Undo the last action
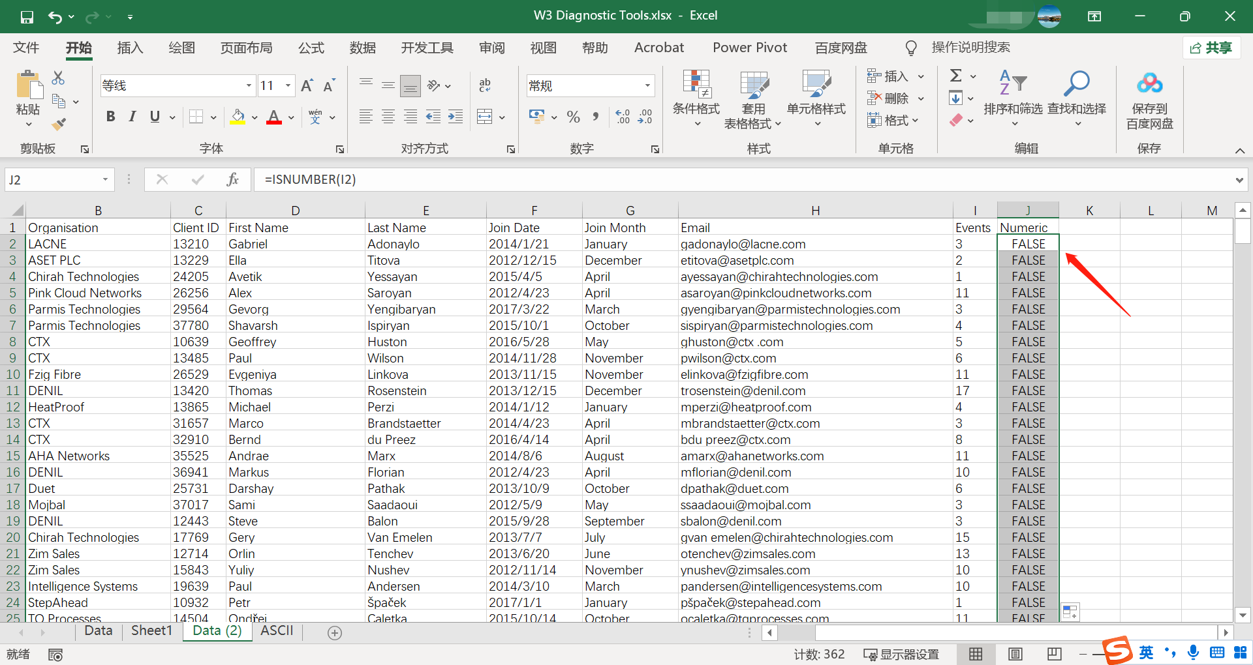 coord(55,17)
